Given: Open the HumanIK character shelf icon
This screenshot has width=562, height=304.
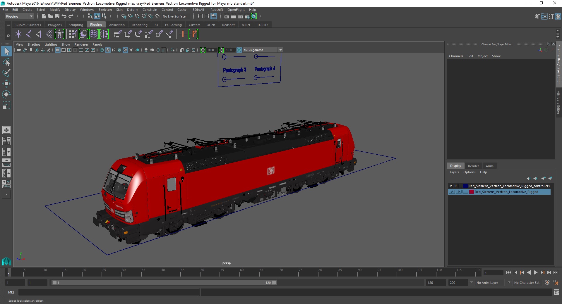Looking at the screenshot, I should 59,34.
